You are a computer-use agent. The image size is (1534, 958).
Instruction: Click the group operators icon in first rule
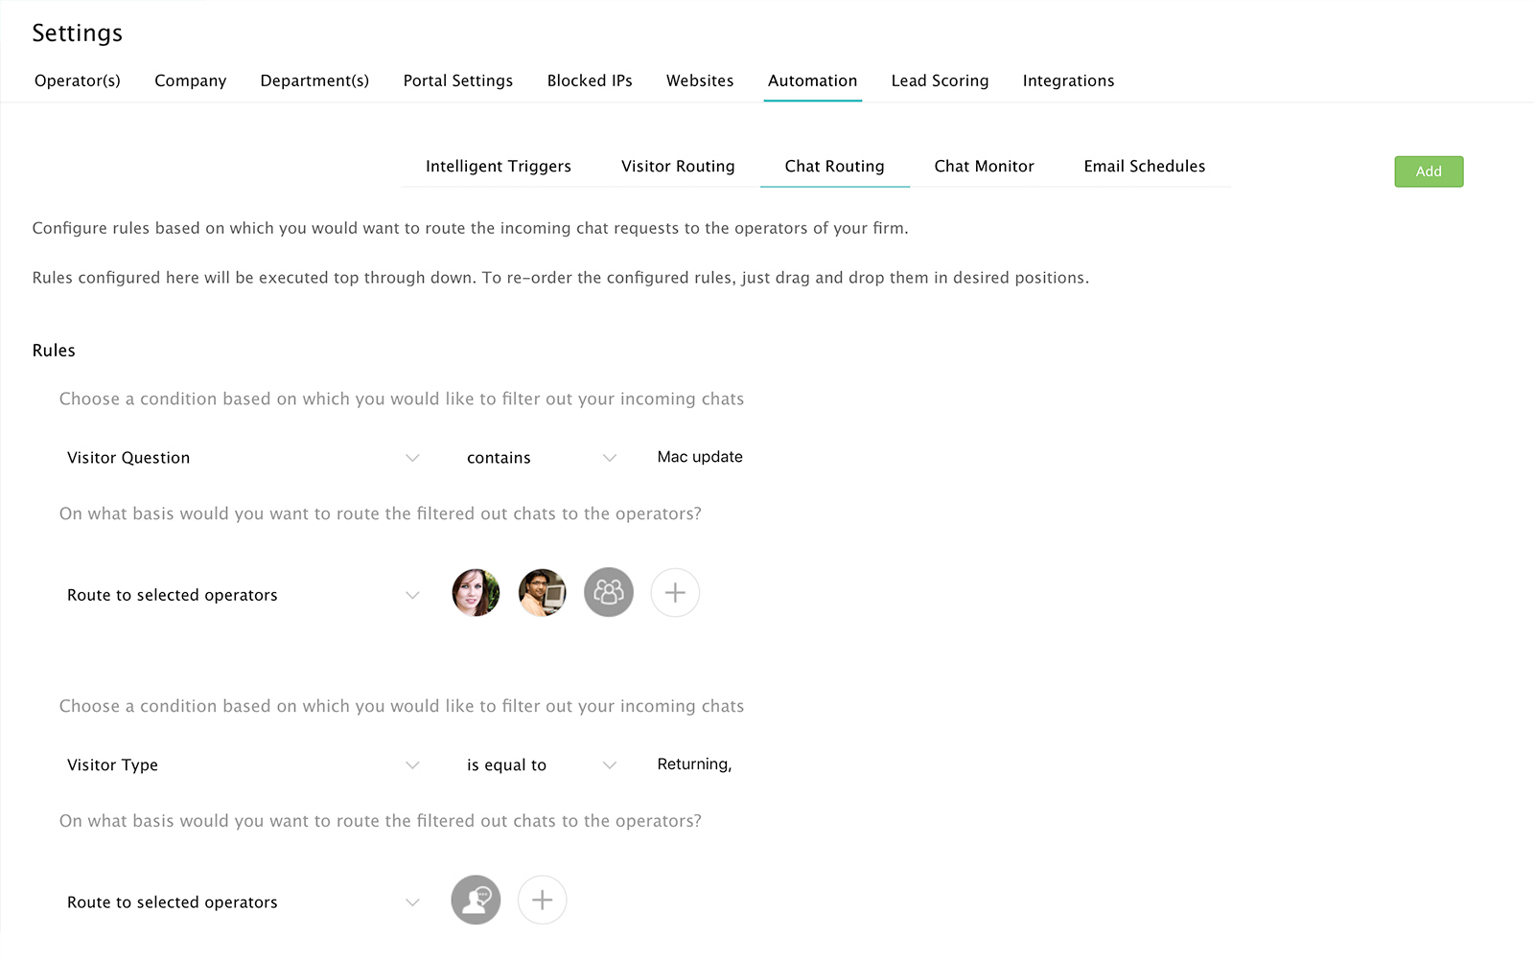coord(609,593)
